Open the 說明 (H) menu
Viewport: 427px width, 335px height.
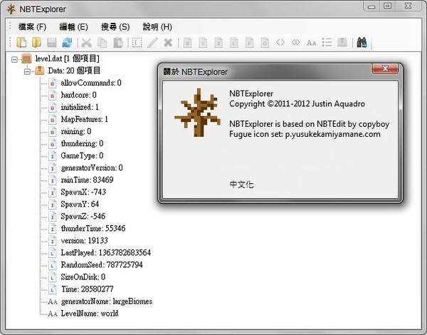157,26
